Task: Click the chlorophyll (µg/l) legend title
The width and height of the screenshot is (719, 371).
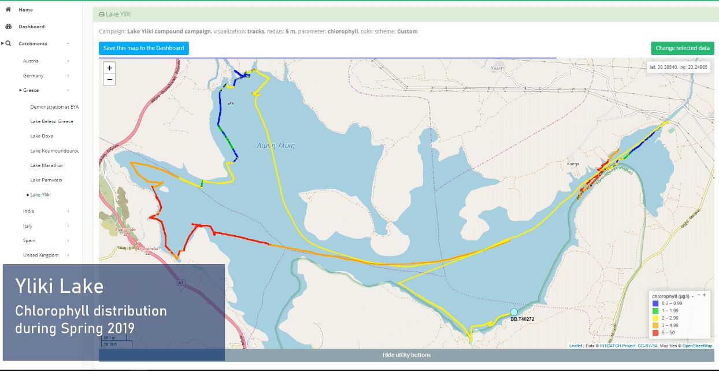Action: pos(672,296)
